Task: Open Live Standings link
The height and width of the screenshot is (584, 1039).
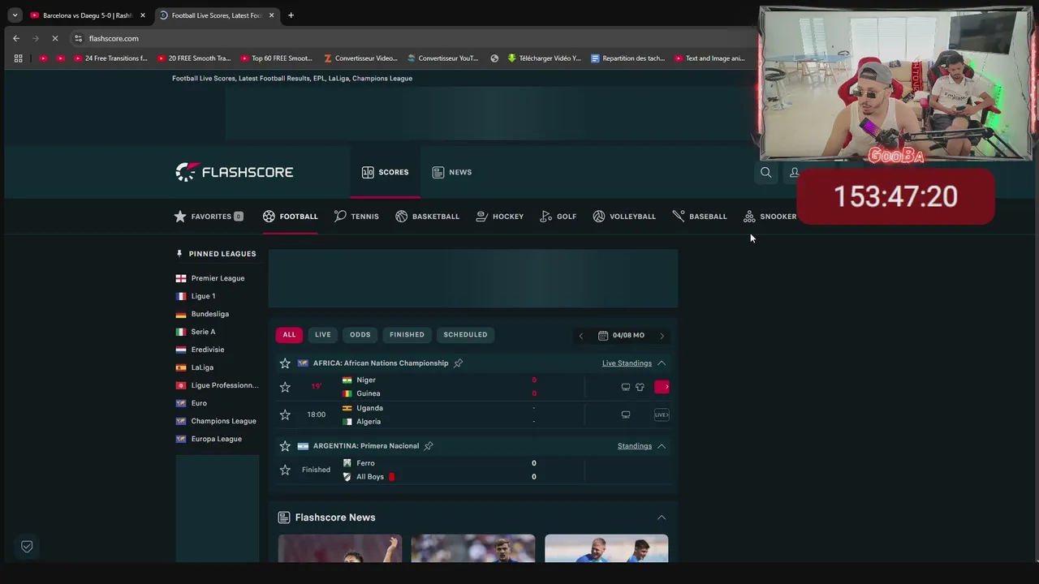Action: [x=627, y=363]
